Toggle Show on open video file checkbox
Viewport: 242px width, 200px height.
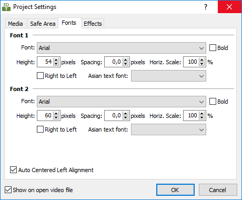(8, 190)
